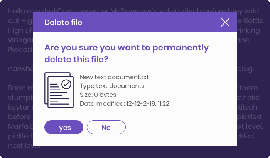Click the background word Marfa
Screen dimensions: 270x158
click(18, 126)
